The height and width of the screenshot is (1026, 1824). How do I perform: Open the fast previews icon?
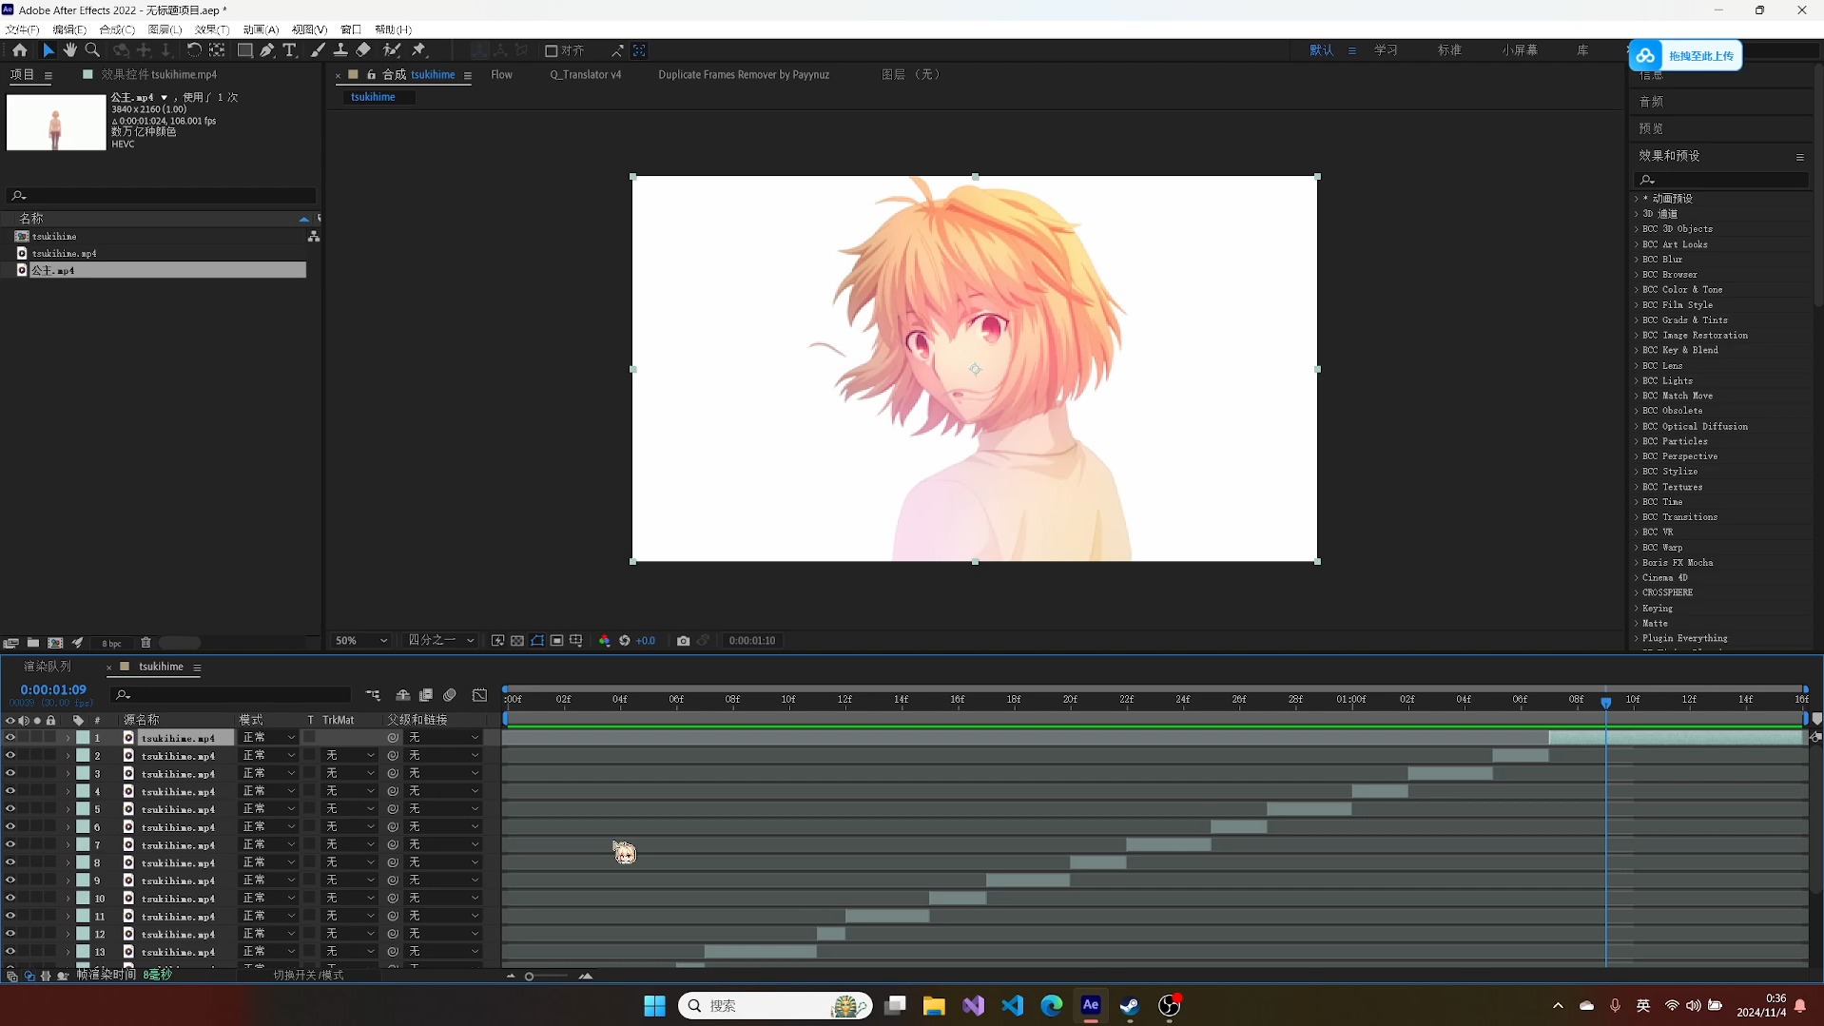pos(497,641)
